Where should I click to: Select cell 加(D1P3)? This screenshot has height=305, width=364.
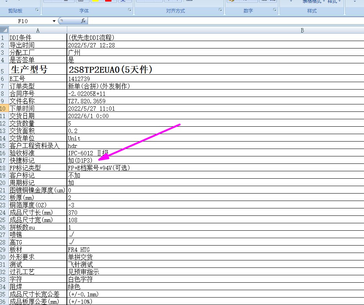tap(215, 160)
